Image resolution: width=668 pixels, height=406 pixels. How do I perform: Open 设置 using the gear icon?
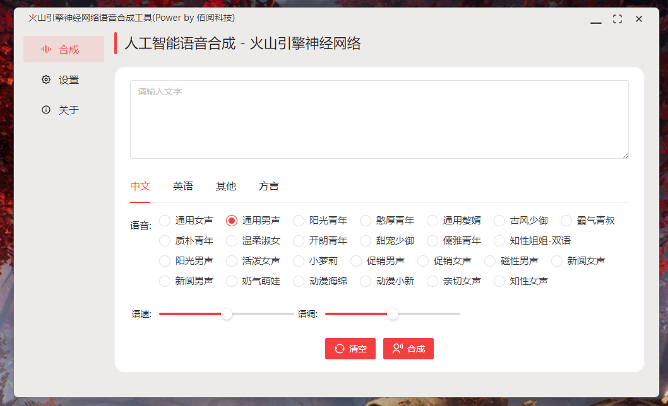[x=44, y=79]
